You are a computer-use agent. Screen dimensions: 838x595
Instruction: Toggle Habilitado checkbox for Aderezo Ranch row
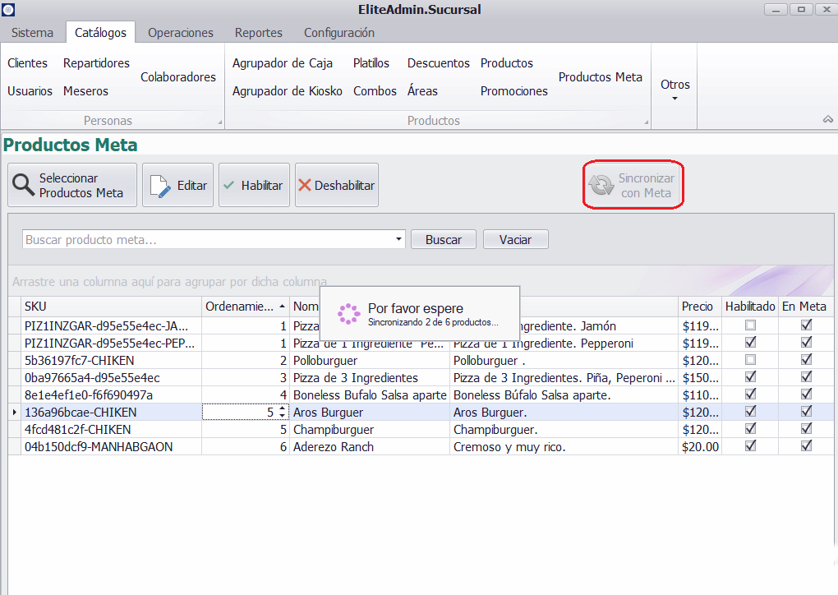tap(749, 446)
